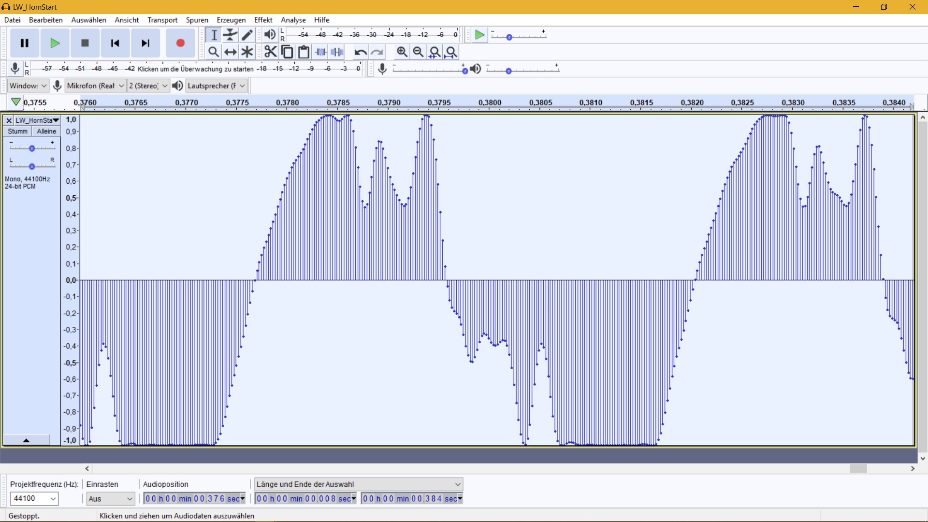Click the Audioposition time field
This screenshot has width=928, height=522.
[x=192, y=498]
